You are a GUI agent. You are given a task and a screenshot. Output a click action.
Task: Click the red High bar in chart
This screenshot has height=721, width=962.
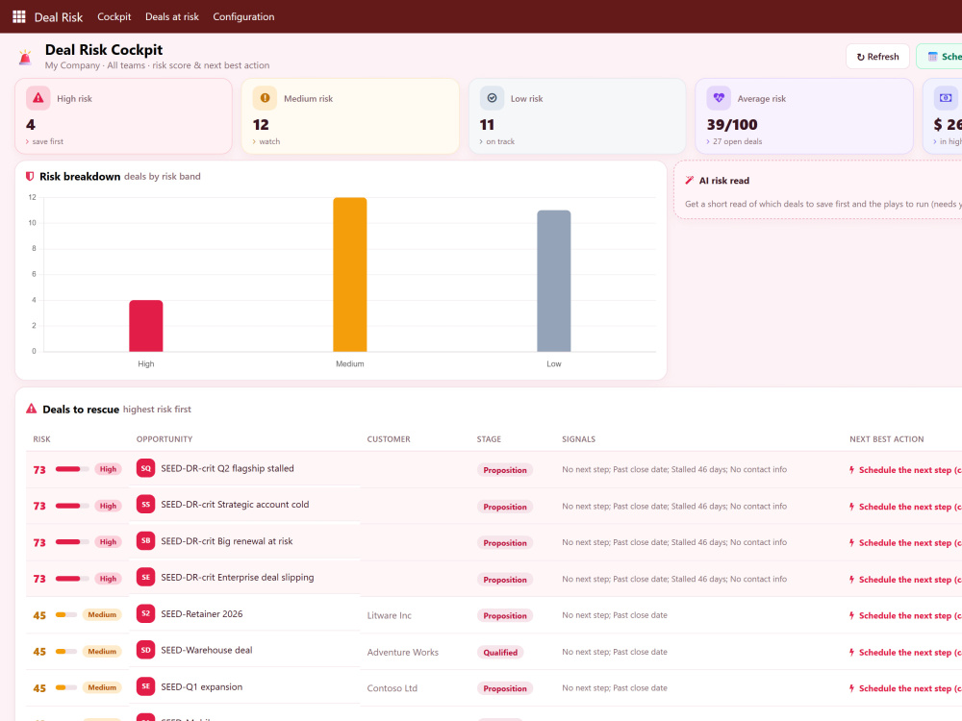[x=146, y=326]
